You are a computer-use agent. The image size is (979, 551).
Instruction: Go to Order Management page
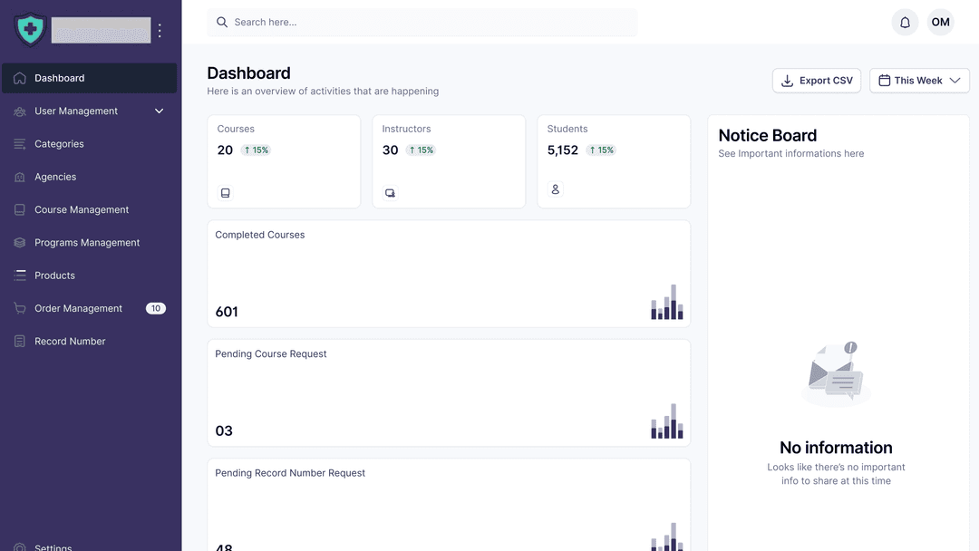(78, 309)
